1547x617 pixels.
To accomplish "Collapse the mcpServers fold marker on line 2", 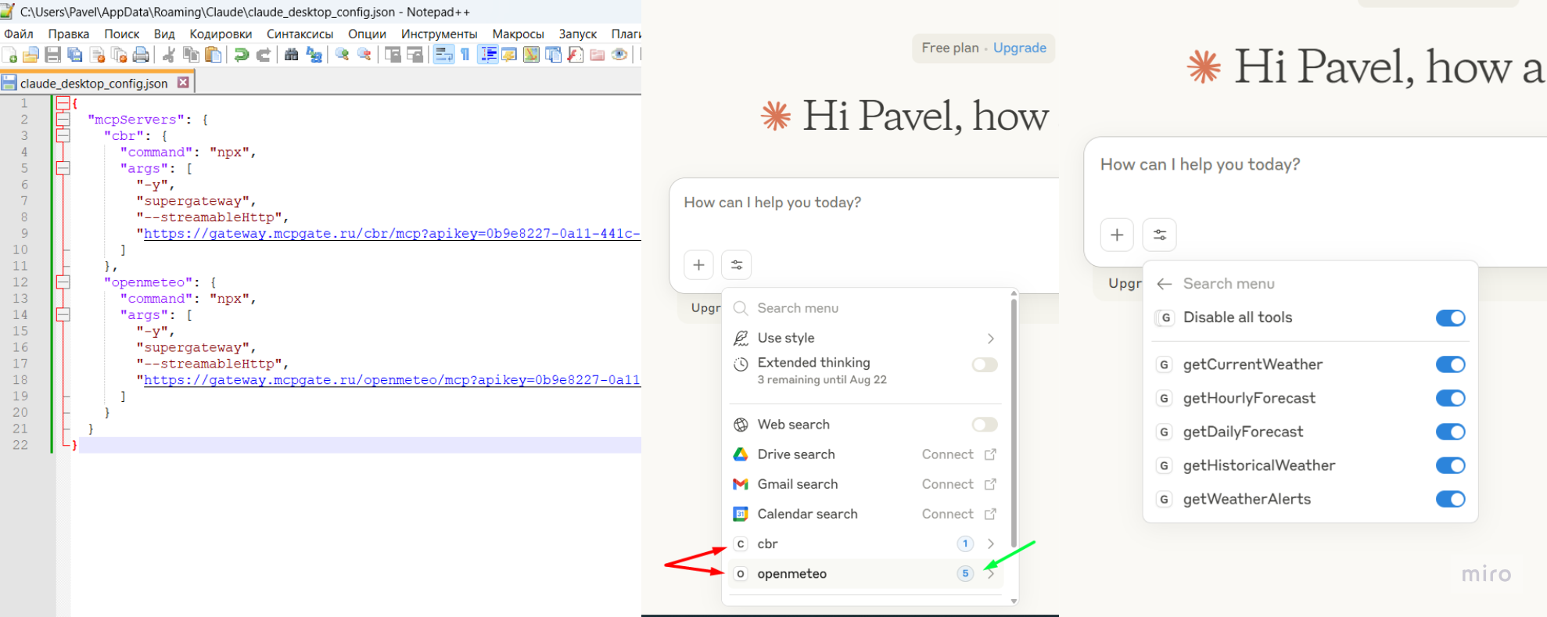I will point(63,120).
